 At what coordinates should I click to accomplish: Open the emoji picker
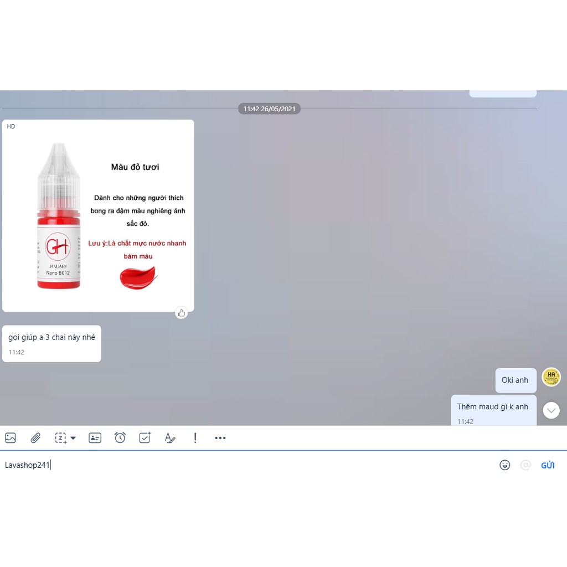pos(505,465)
